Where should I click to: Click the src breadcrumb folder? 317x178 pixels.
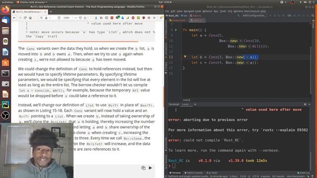[x=184, y=15]
